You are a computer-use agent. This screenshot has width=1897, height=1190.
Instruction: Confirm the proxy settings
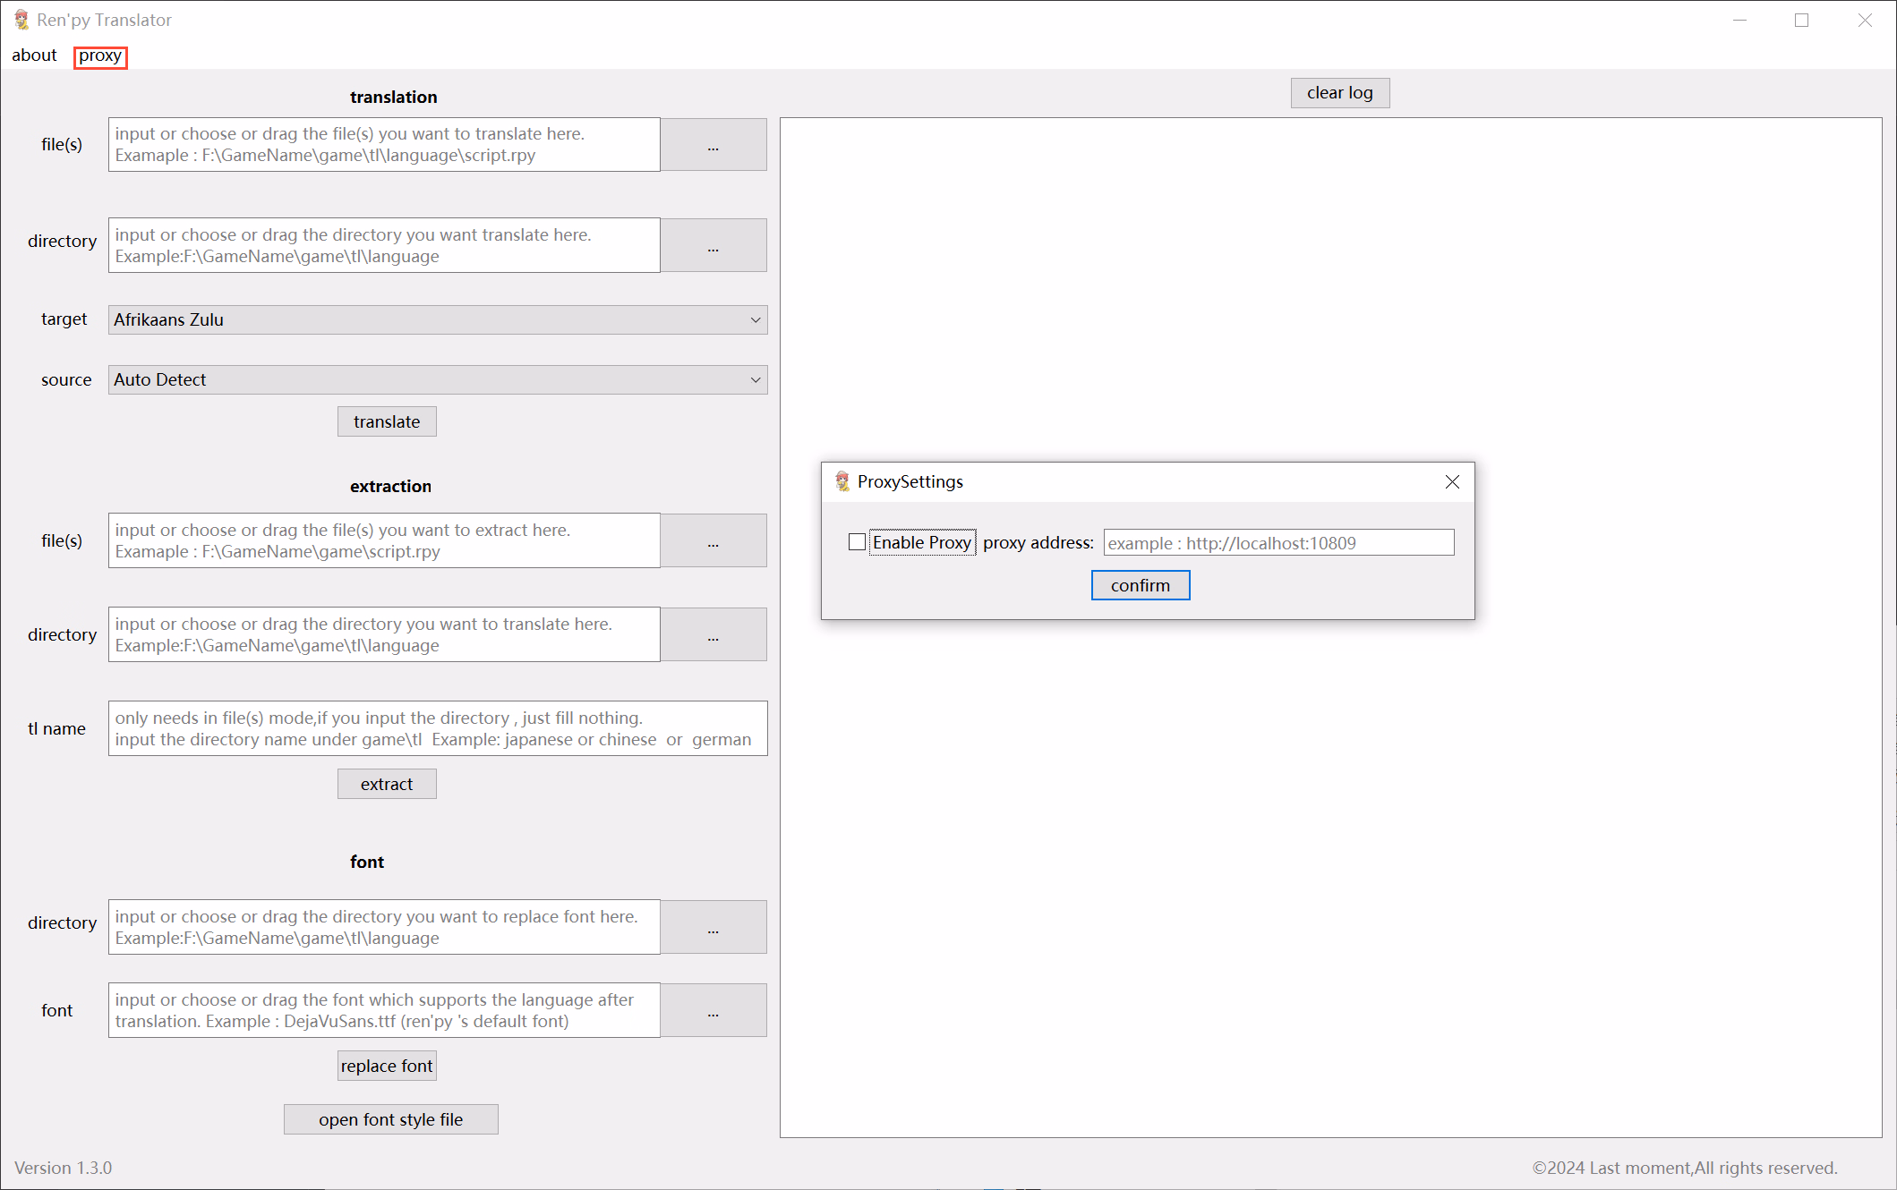click(x=1140, y=584)
